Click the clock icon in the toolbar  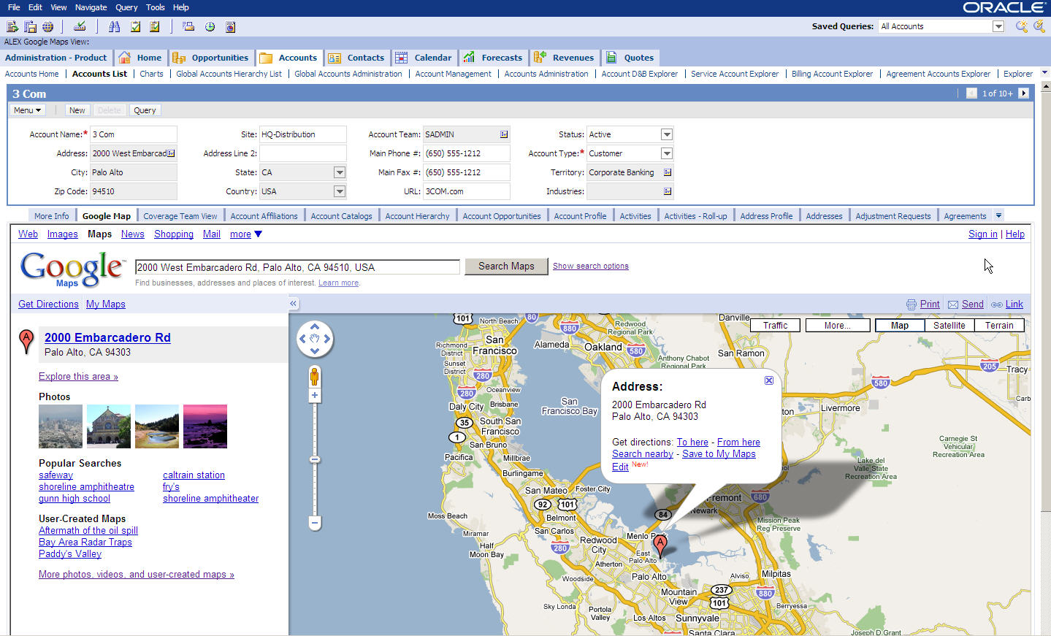tap(210, 26)
